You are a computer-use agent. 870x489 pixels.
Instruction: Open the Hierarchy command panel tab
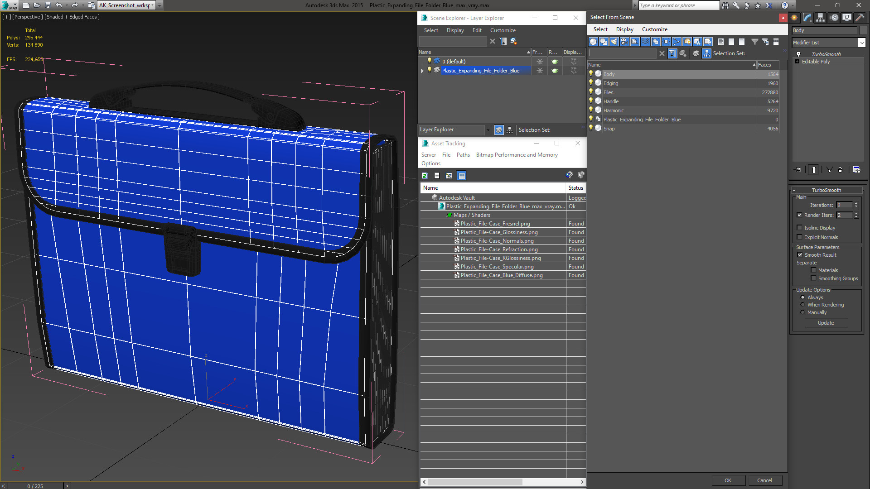tap(821, 18)
